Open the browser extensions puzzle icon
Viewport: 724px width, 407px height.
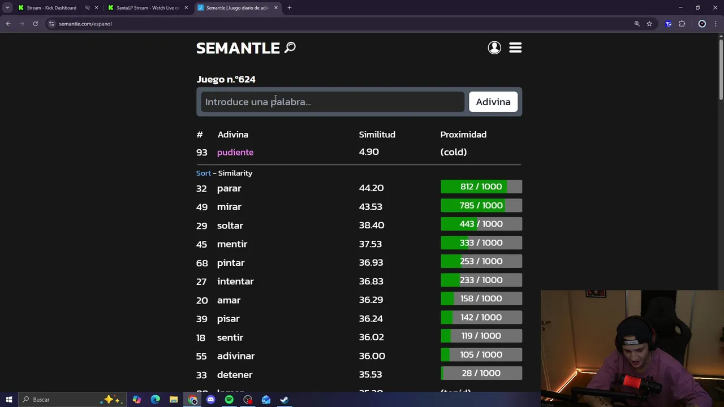click(682, 24)
